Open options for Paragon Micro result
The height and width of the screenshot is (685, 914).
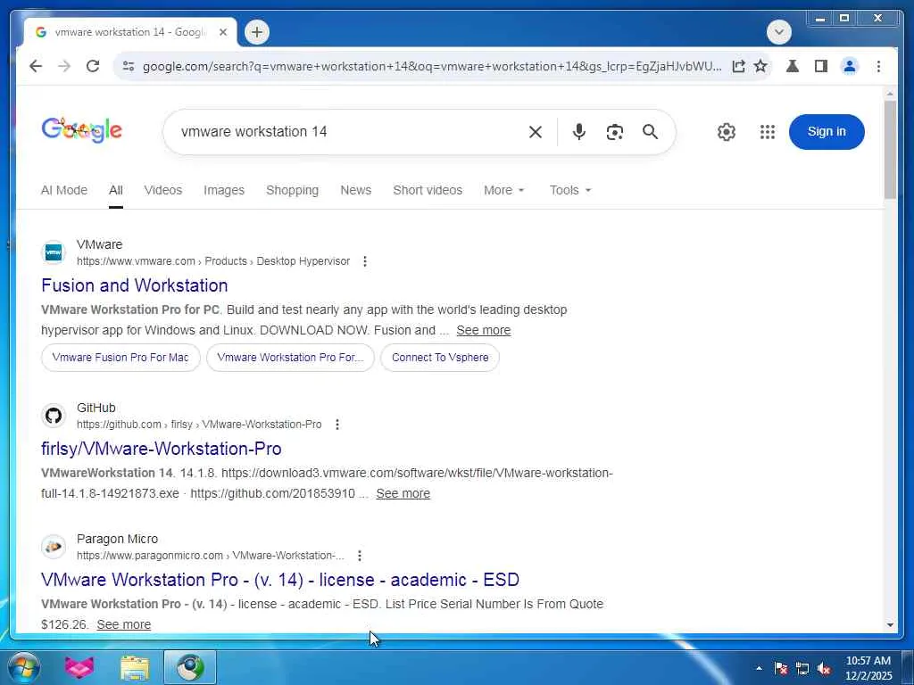(x=360, y=556)
